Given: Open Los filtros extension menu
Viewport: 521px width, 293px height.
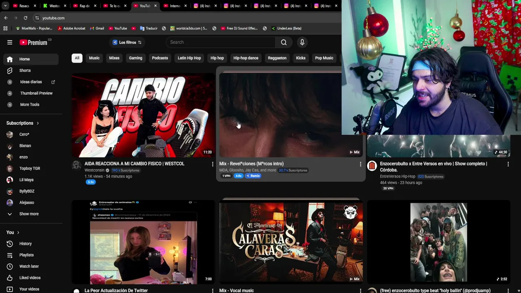Looking at the screenshot, I should [x=127, y=42].
